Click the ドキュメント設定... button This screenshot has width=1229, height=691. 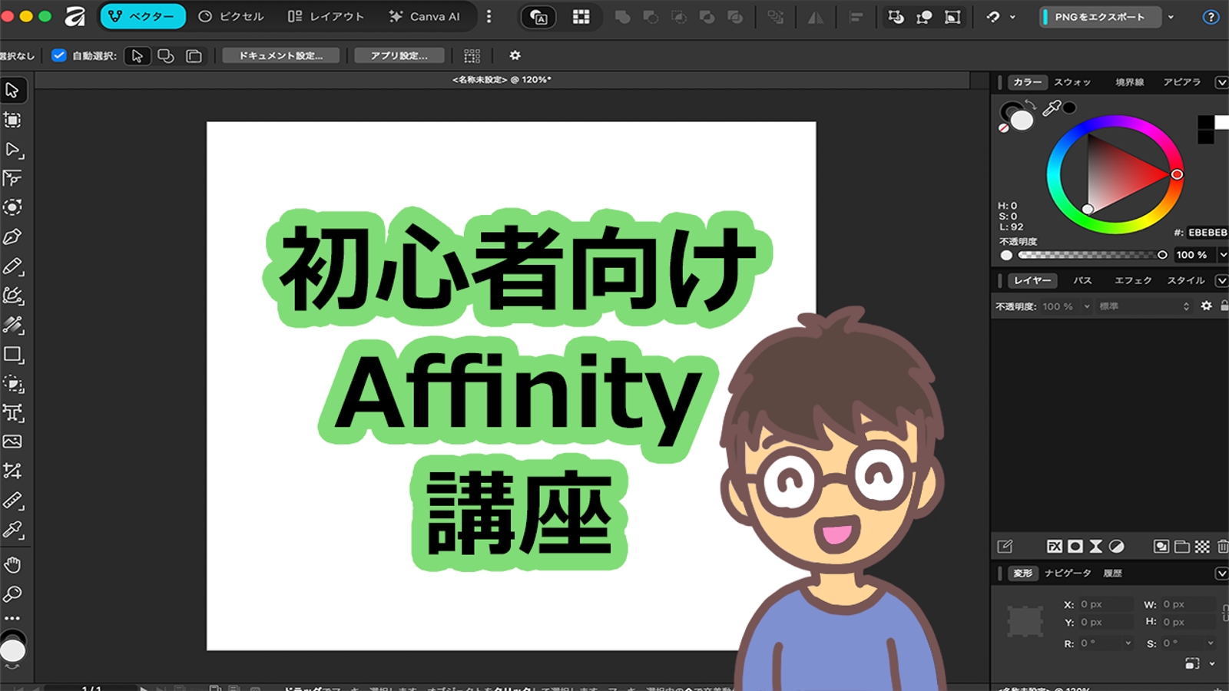pos(280,55)
